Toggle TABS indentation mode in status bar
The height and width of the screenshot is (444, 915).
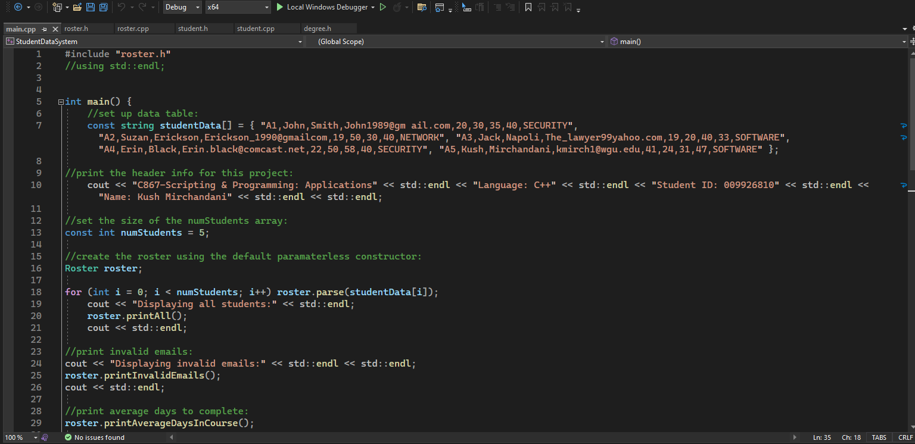pyautogui.click(x=879, y=437)
